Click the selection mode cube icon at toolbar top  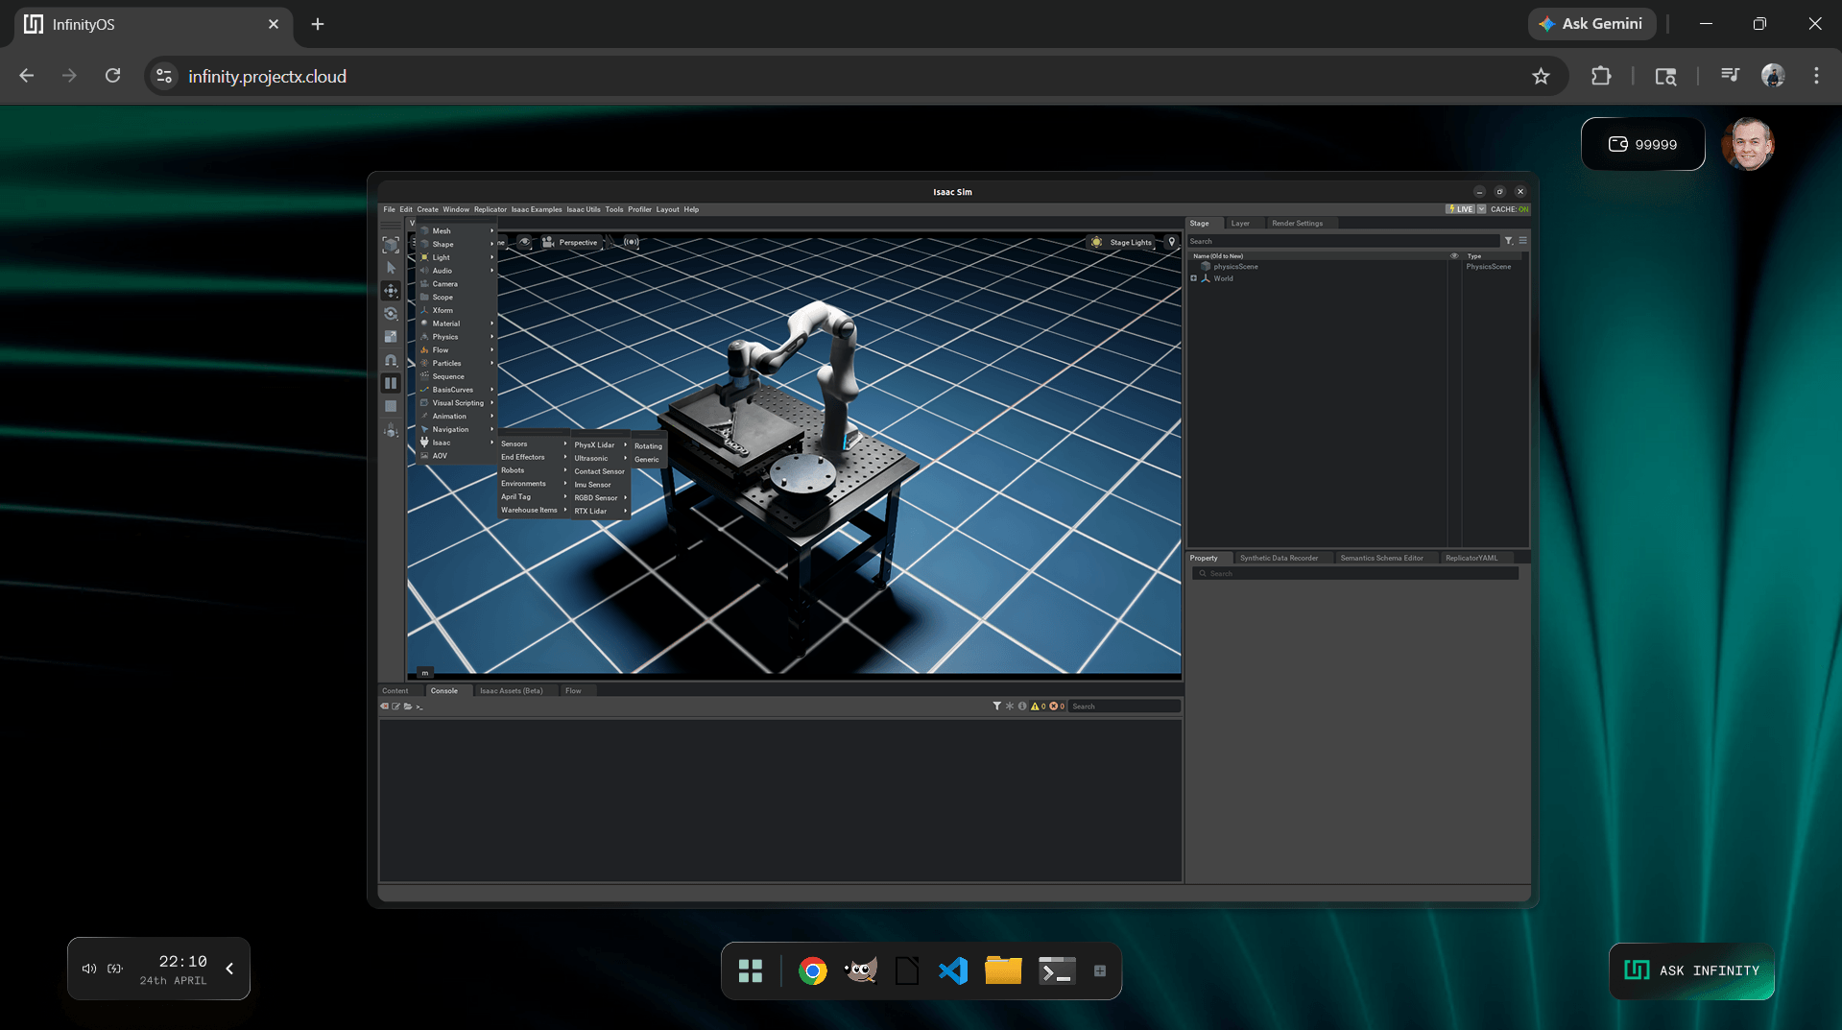pos(391,245)
